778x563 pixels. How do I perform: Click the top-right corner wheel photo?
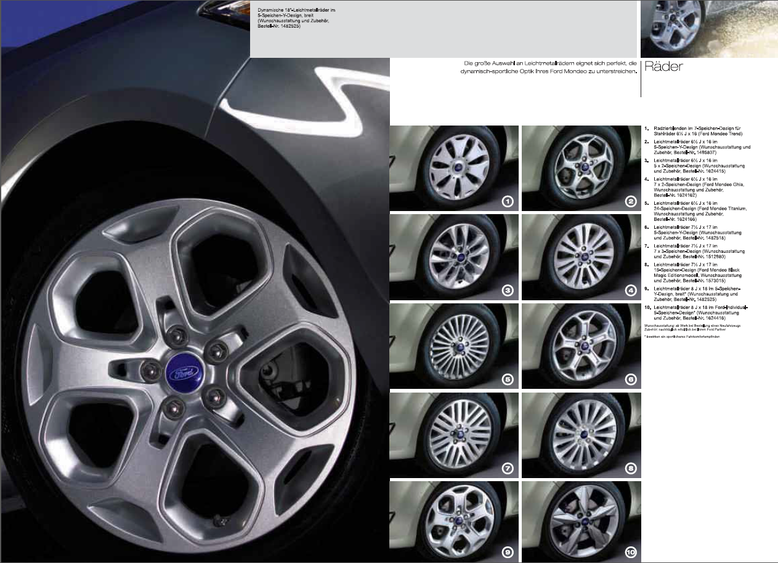708,28
